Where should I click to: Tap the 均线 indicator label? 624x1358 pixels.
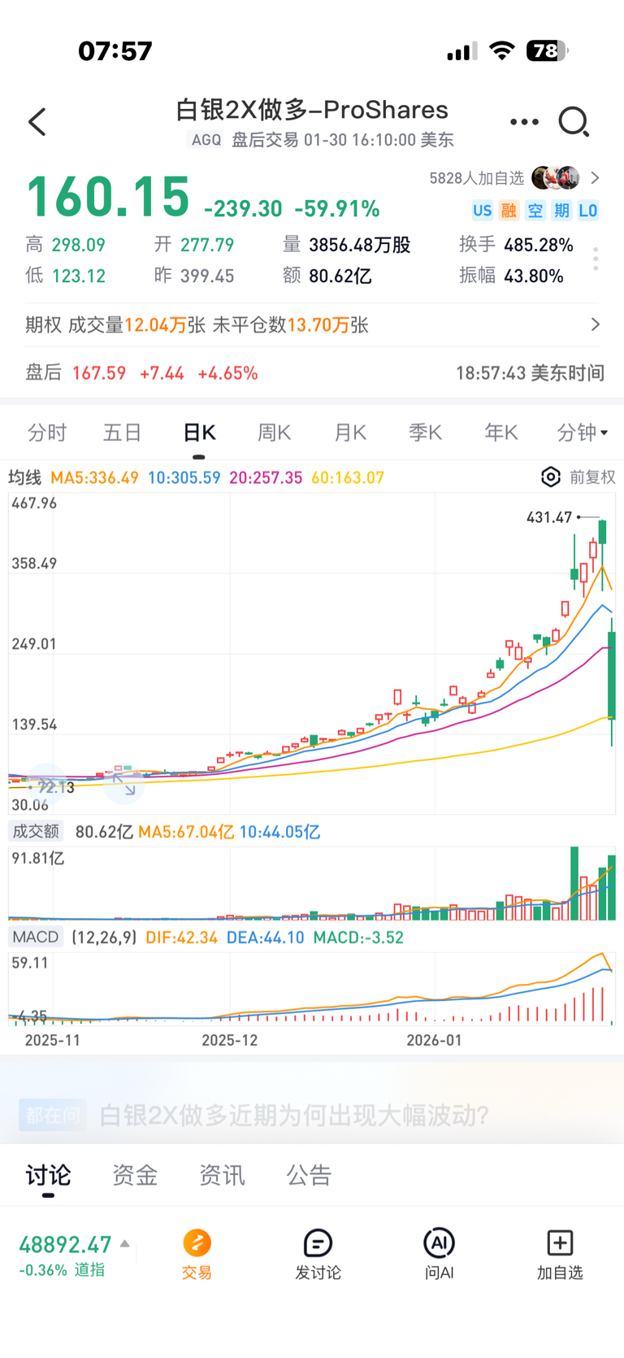[x=25, y=477]
